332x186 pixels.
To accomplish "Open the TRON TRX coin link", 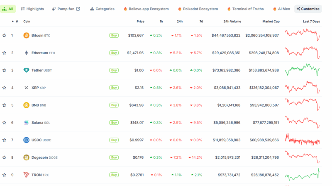I will [40, 175].
